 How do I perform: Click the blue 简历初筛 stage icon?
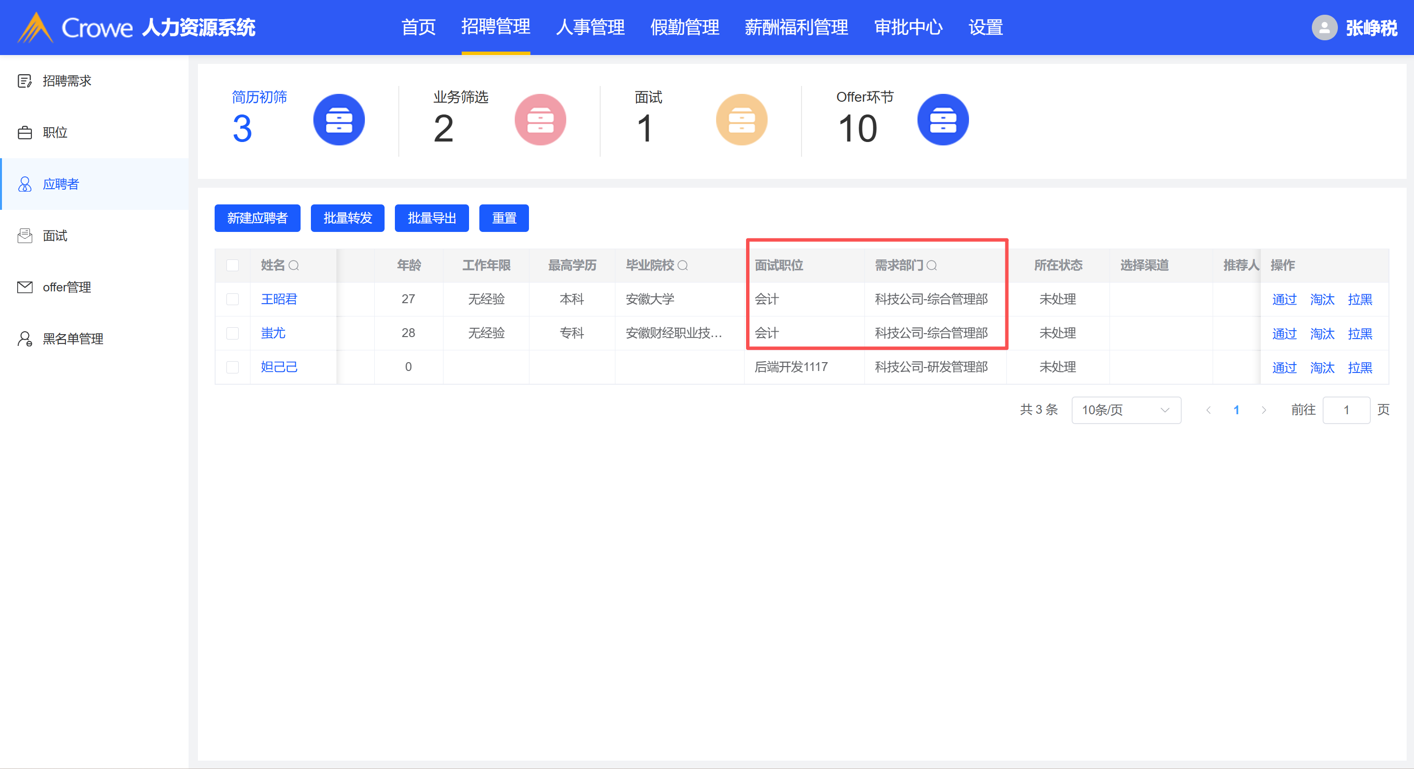pos(339,120)
